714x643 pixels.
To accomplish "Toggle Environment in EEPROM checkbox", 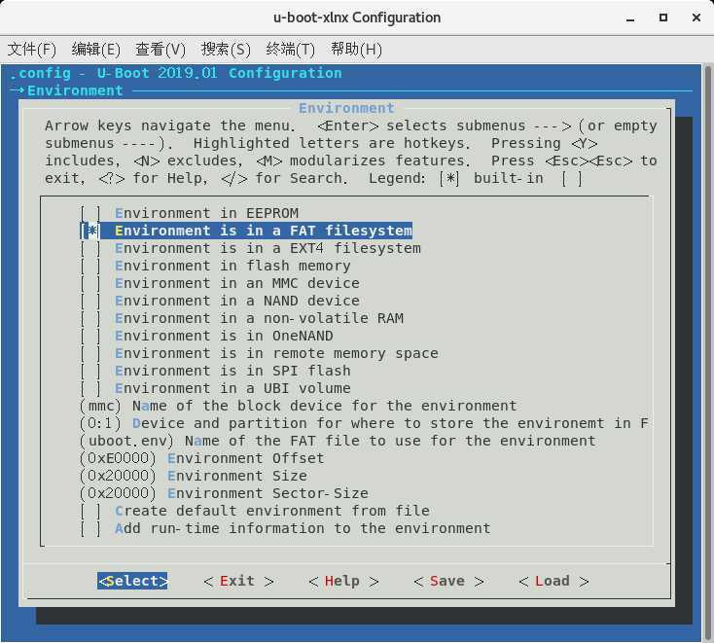I will click(x=190, y=213).
